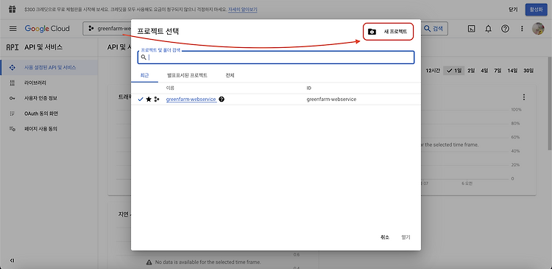Select the 14일 time range
The image size is (552, 269).
512,71
